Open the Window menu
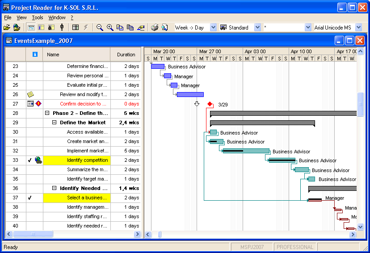The width and height of the screenshot is (370, 253). coord(57,17)
